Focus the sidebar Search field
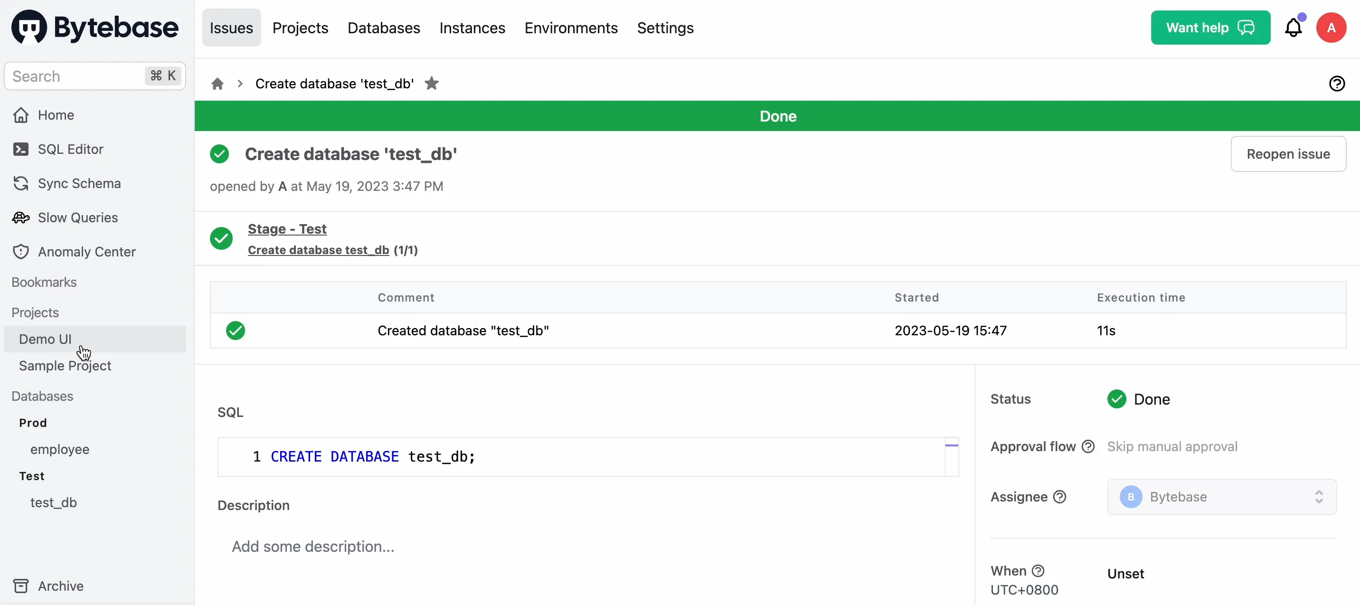 (x=95, y=76)
